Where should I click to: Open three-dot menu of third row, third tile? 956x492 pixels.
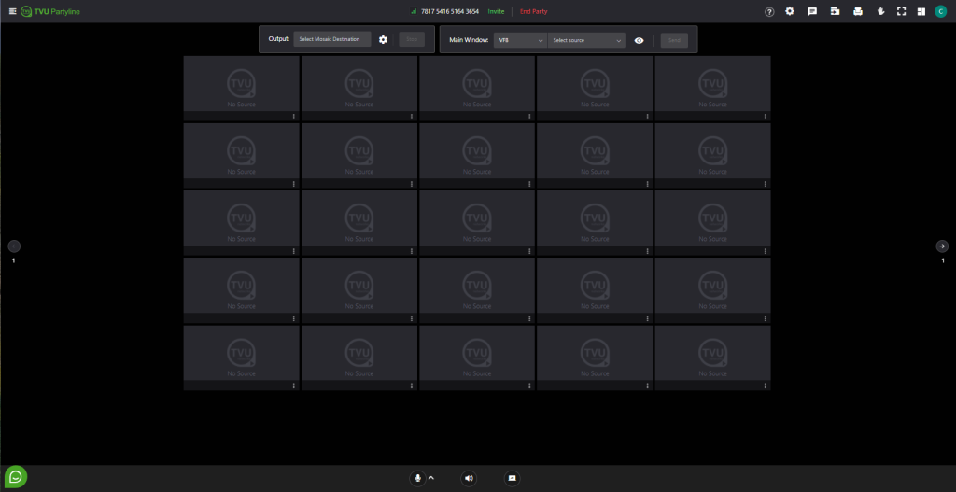tap(529, 251)
